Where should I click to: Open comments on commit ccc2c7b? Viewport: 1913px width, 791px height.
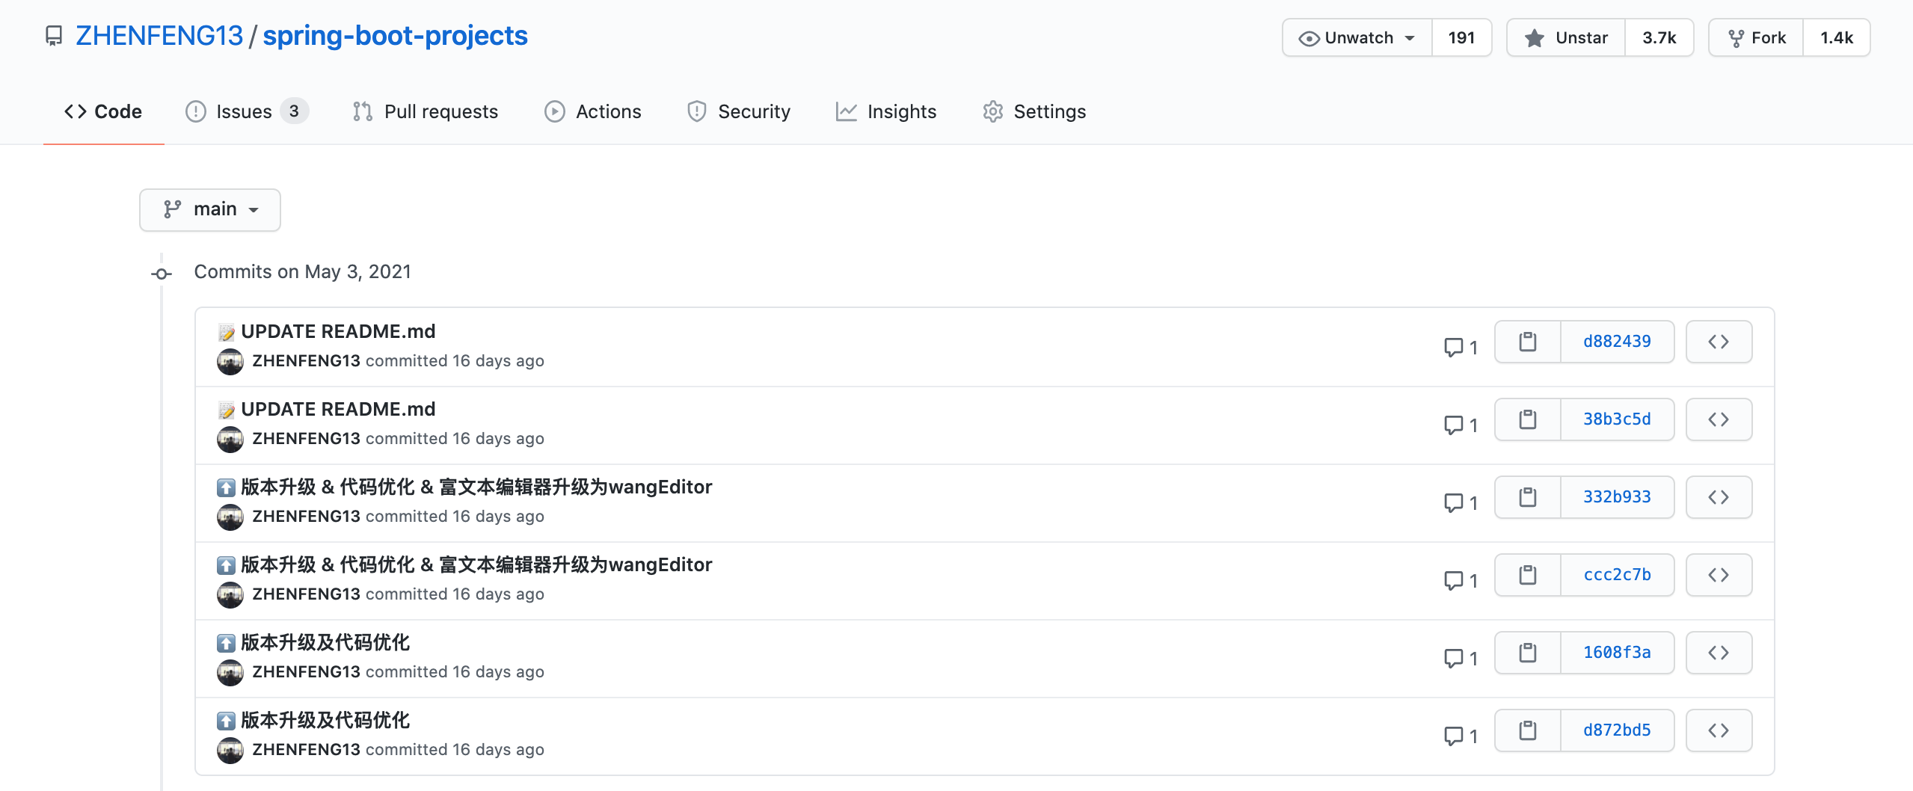[1461, 580]
